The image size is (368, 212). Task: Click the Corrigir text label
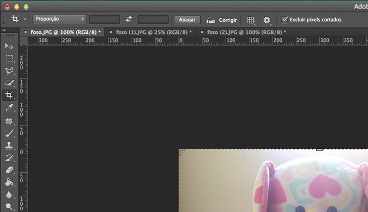pos(228,20)
